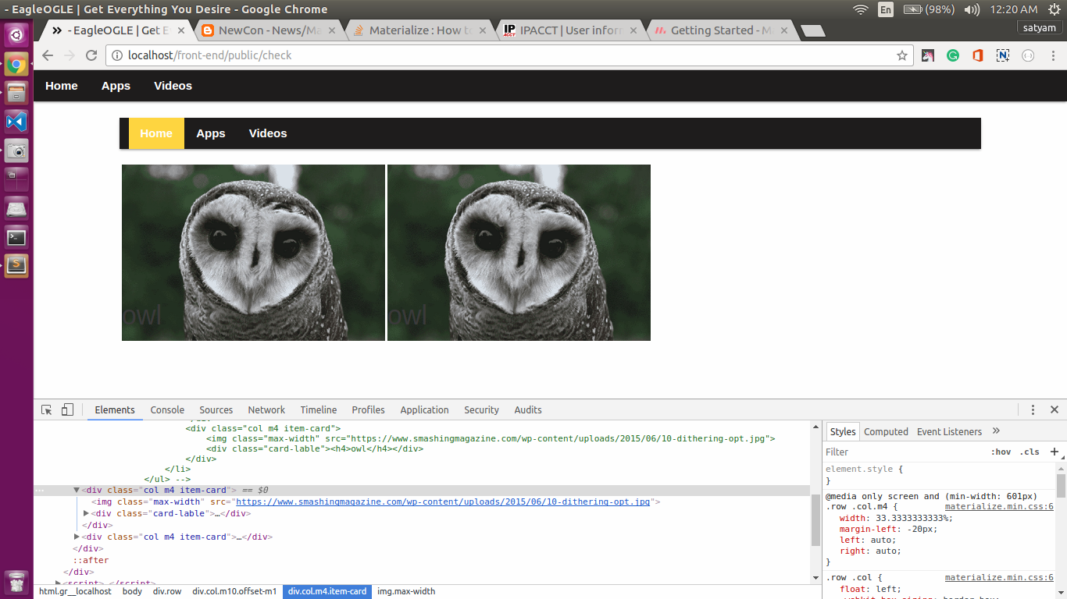Open the Chrome three-dot menu
The image size is (1067, 599).
[1051, 55]
